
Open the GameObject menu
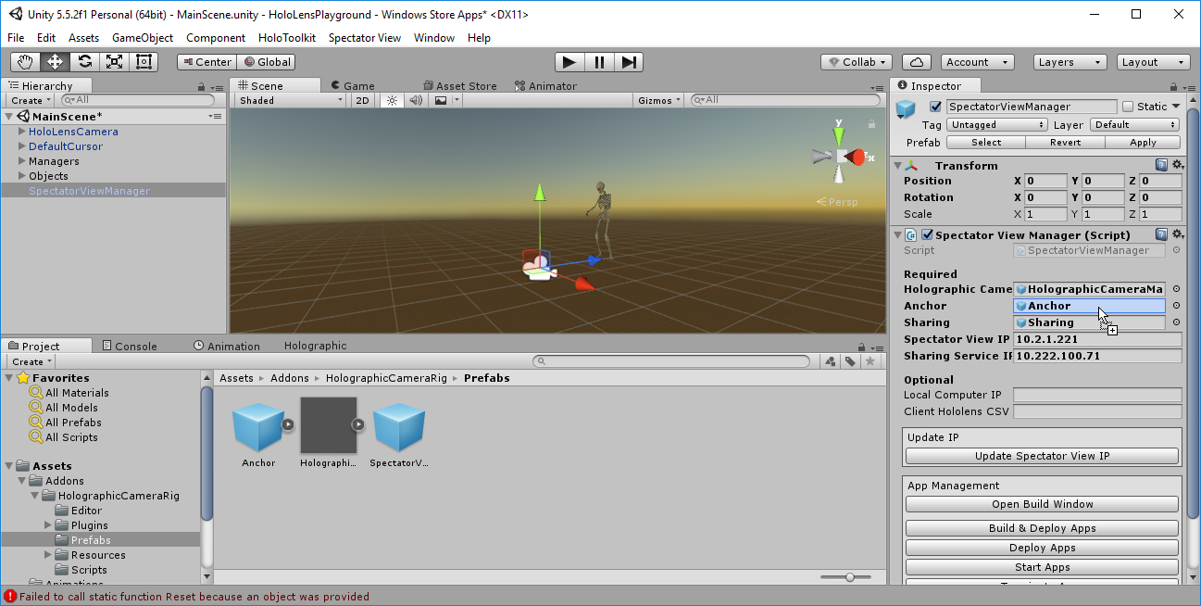pyautogui.click(x=143, y=38)
